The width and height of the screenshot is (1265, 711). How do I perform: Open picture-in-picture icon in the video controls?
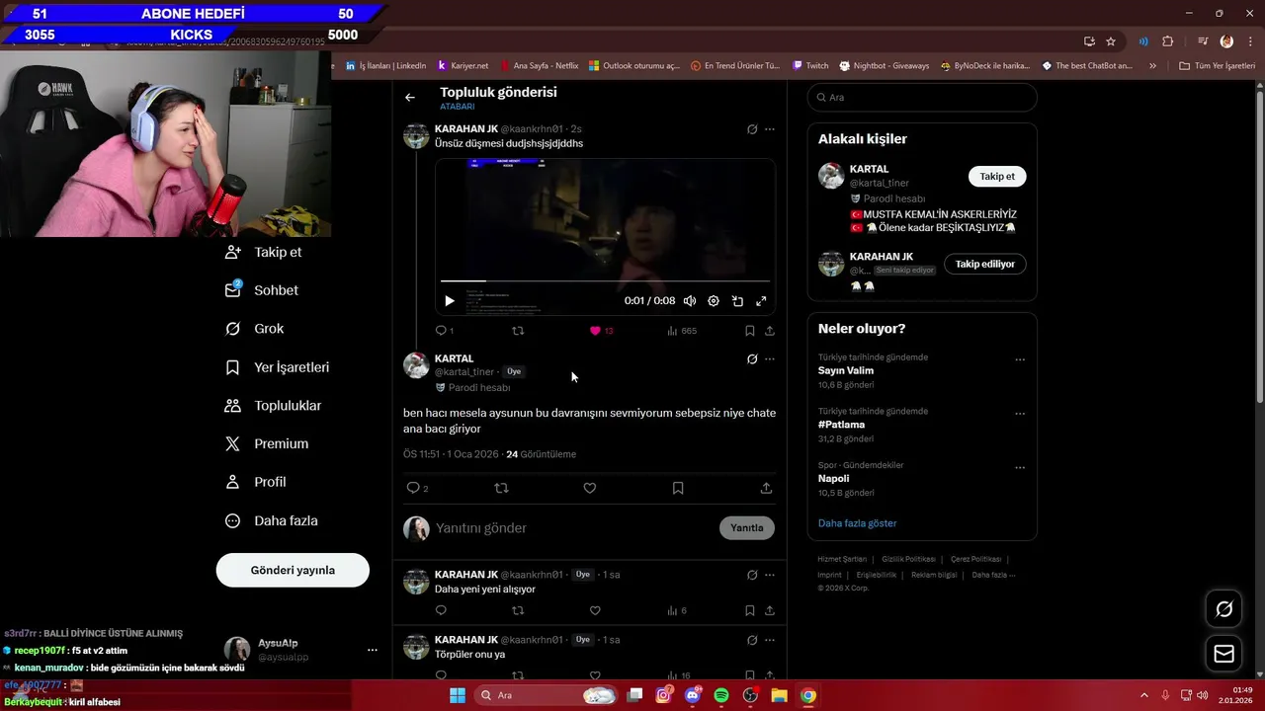(x=737, y=301)
